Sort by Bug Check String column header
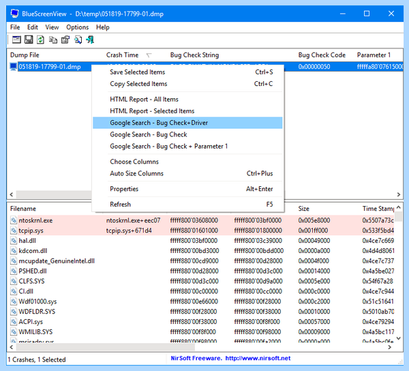The width and height of the screenshot is (409, 371). (194, 55)
